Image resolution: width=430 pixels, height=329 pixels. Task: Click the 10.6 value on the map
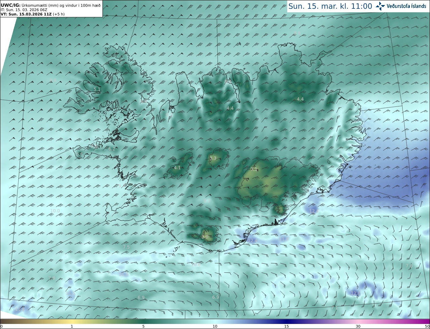coord(196,265)
